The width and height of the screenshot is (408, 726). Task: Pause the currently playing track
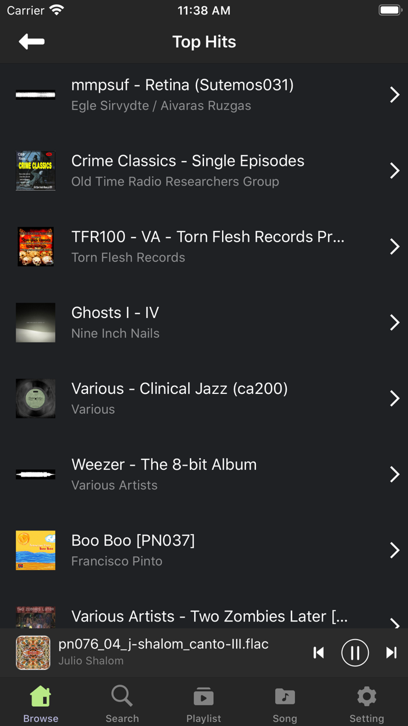[x=355, y=652]
